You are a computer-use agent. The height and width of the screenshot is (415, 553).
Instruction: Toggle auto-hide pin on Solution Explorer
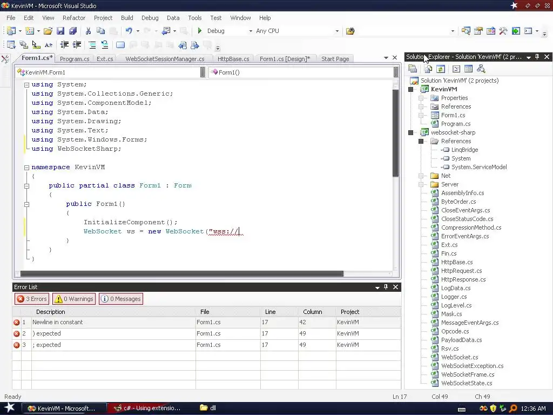tap(537, 57)
